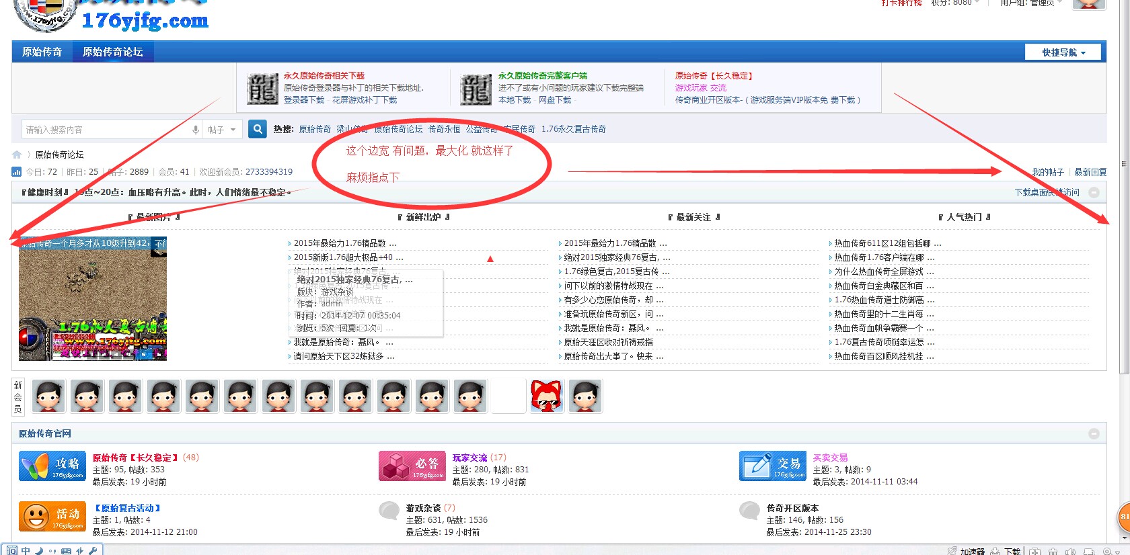Click the blue magnifier search button
1130x555 pixels.
coord(258,129)
